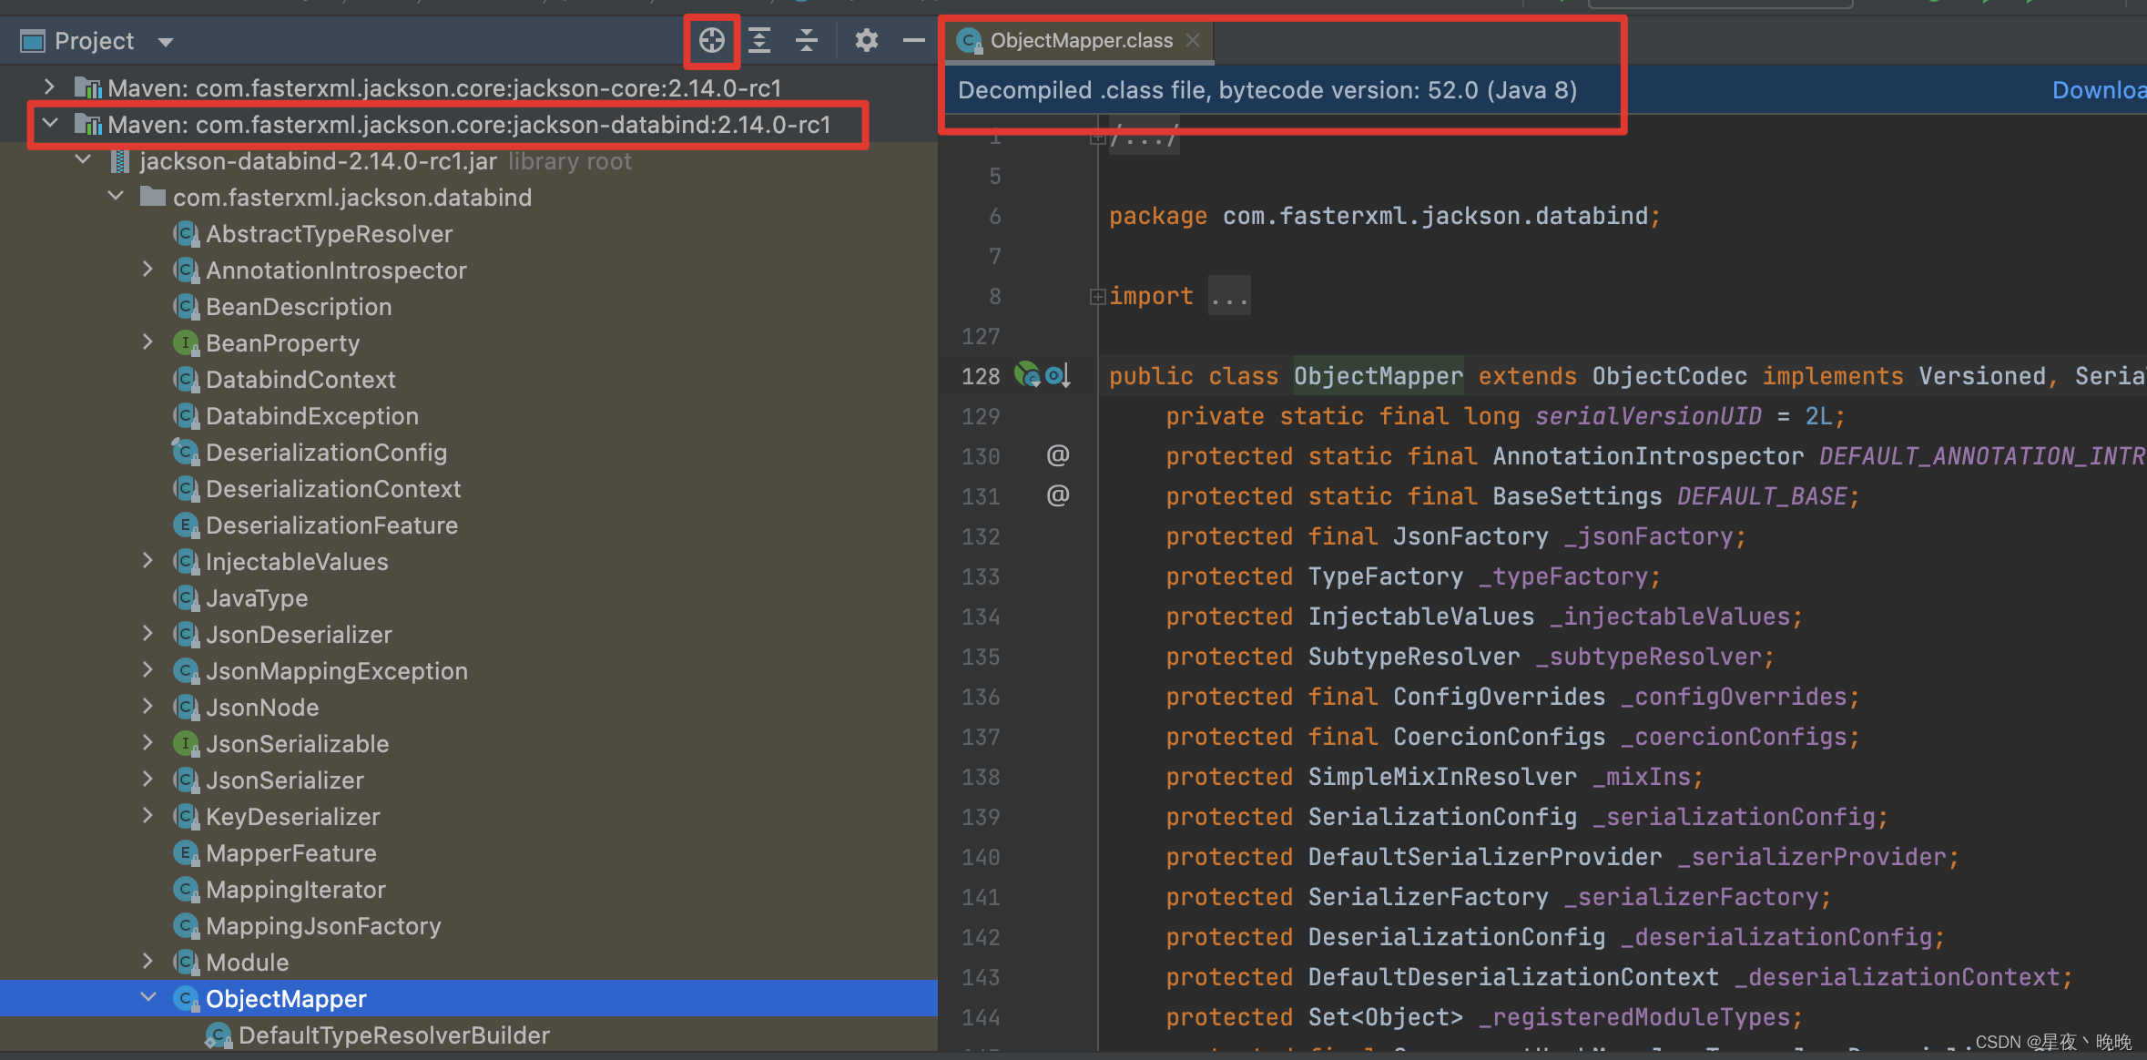Open the Project view dropdown
The width and height of the screenshot is (2147, 1060).
(x=165, y=42)
